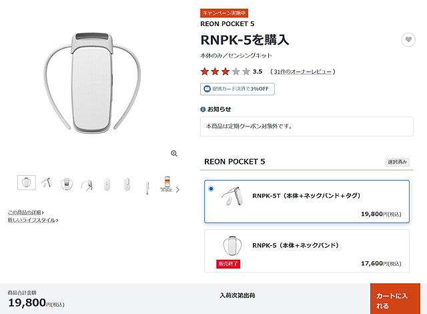Show next thumbnails with right chevron arrow
Image resolution: width=427 pixels, height=314 pixels.
[177, 190]
